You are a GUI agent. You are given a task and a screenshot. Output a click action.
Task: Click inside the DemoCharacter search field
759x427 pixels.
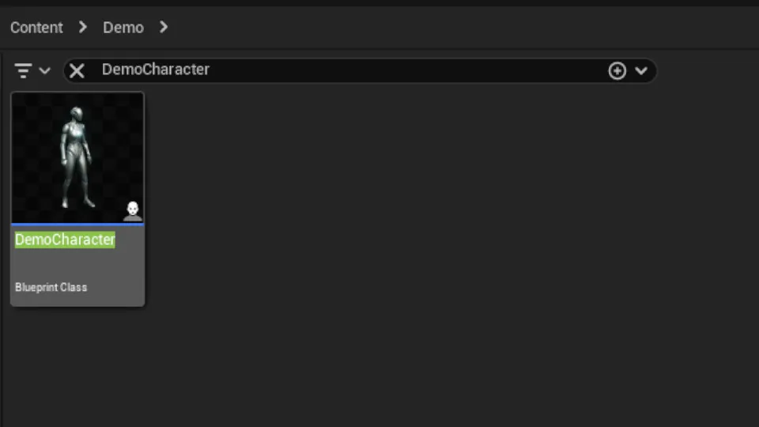[339, 70]
